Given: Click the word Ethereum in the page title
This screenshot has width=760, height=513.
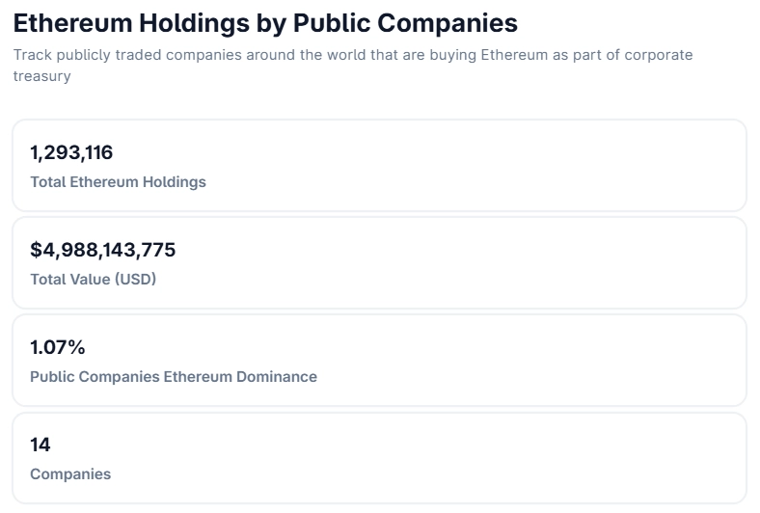Looking at the screenshot, I should click(x=72, y=23).
